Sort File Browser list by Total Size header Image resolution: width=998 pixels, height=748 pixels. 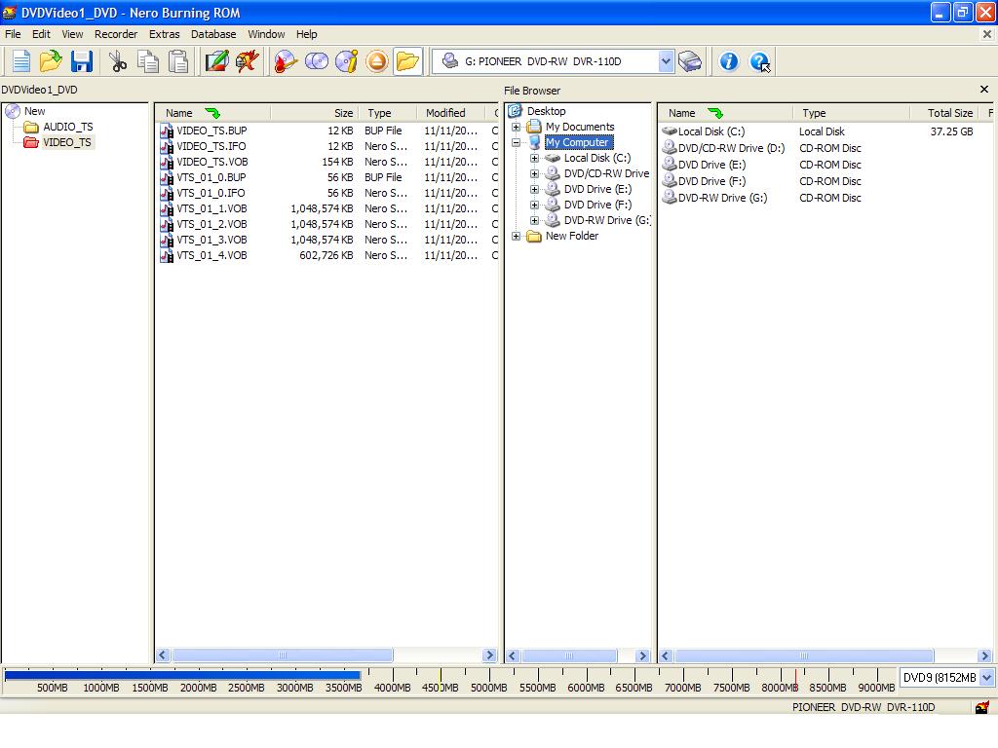click(946, 113)
